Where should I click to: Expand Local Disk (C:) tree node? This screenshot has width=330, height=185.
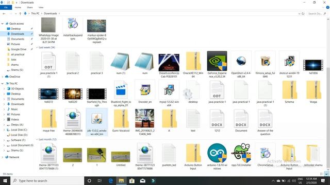[4, 130]
